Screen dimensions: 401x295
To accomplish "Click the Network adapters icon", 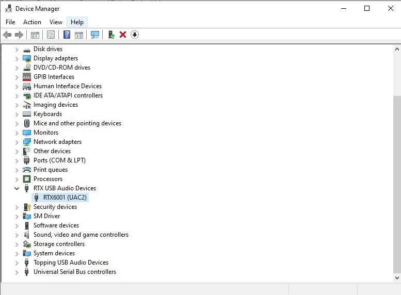I will click(x=27, y=142).
